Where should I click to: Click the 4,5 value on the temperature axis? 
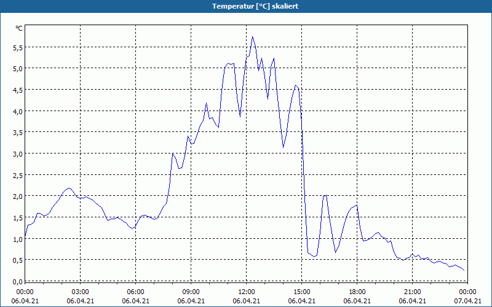[x=18, y=90]
